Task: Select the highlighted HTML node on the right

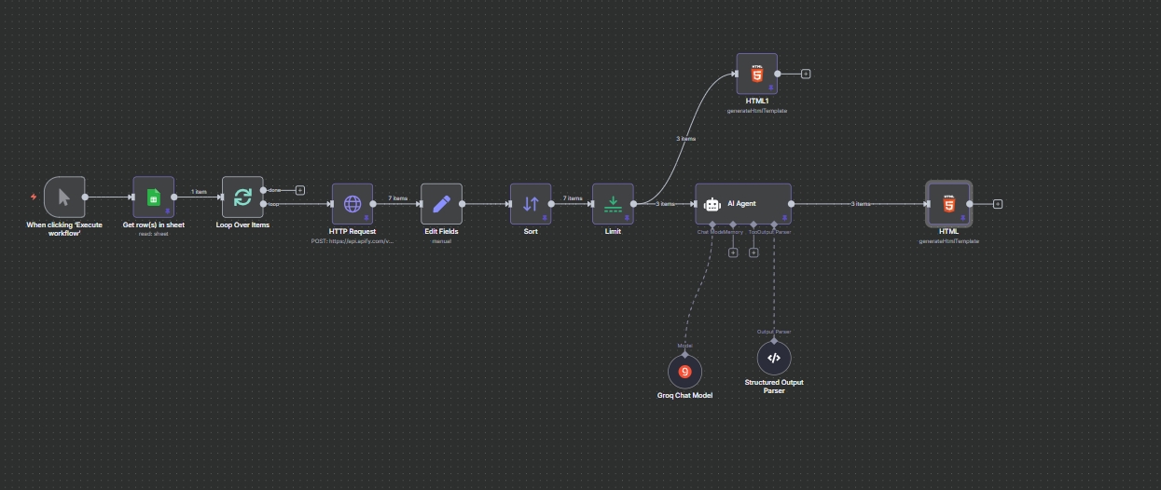Action: pyautogui.click(x=949, y=203)
